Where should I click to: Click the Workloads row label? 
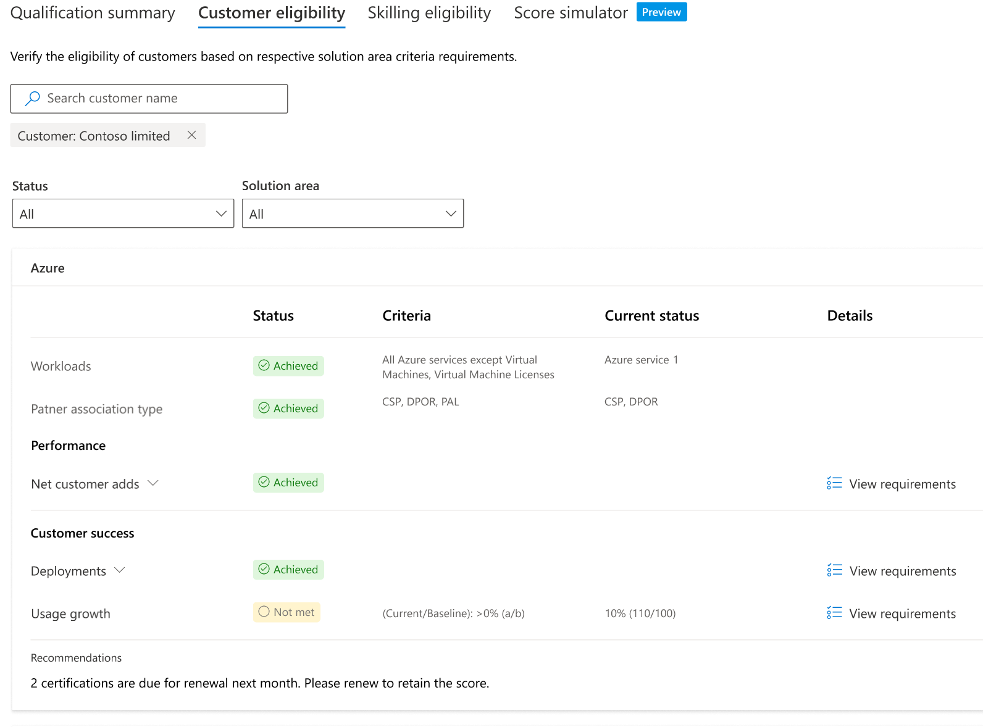click(61, 366)
